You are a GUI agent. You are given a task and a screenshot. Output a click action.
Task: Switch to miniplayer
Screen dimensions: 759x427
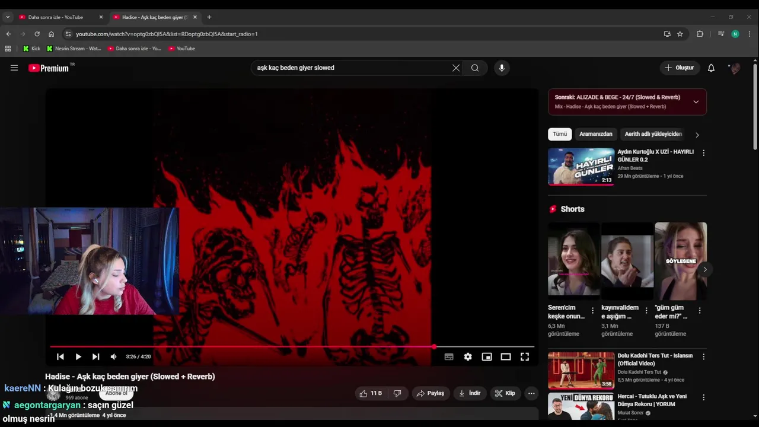487,356
